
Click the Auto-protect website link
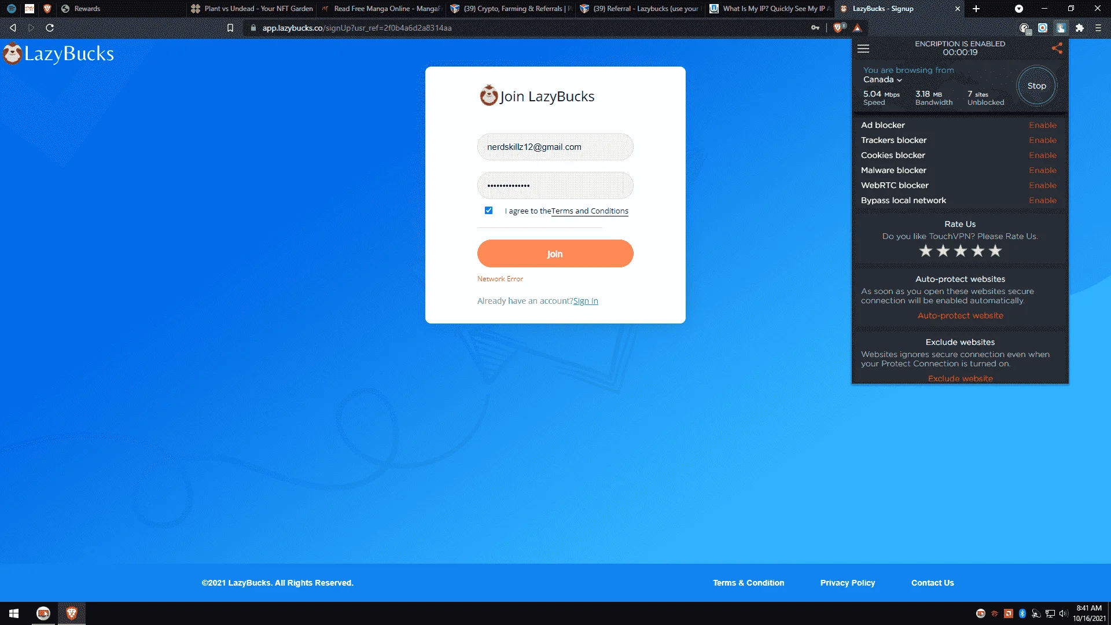tap(960, 315)
